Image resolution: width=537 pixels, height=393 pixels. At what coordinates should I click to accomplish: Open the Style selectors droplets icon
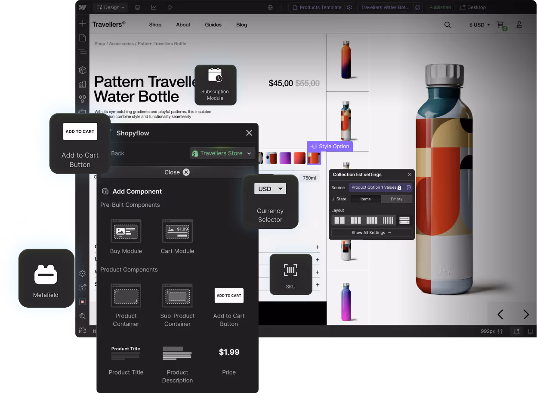83,99
